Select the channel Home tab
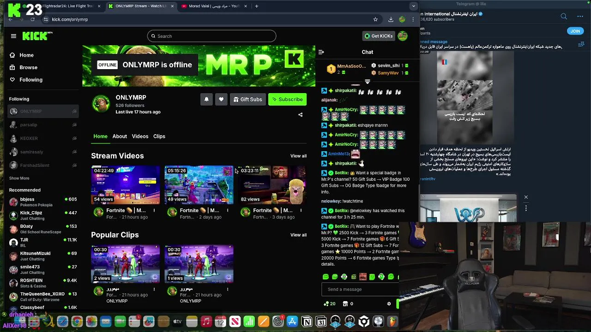 [100, 136]
